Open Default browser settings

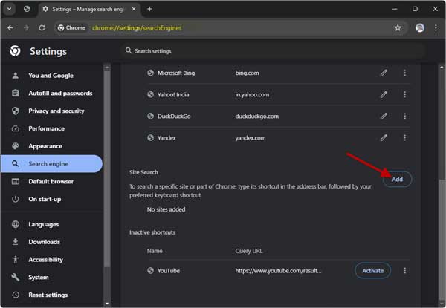pyautogui.click(x=51, y=181)
